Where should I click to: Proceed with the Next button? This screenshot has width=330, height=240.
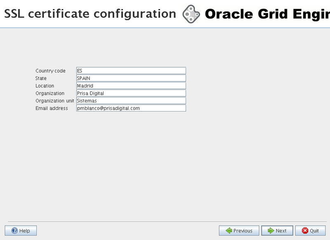pyautogui.click(x=277, y=231)
